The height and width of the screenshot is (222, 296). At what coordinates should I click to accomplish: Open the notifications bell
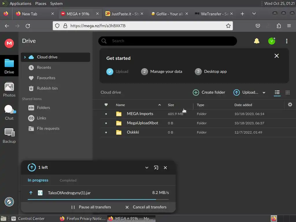pyautogui.click(x=257, y=41)
